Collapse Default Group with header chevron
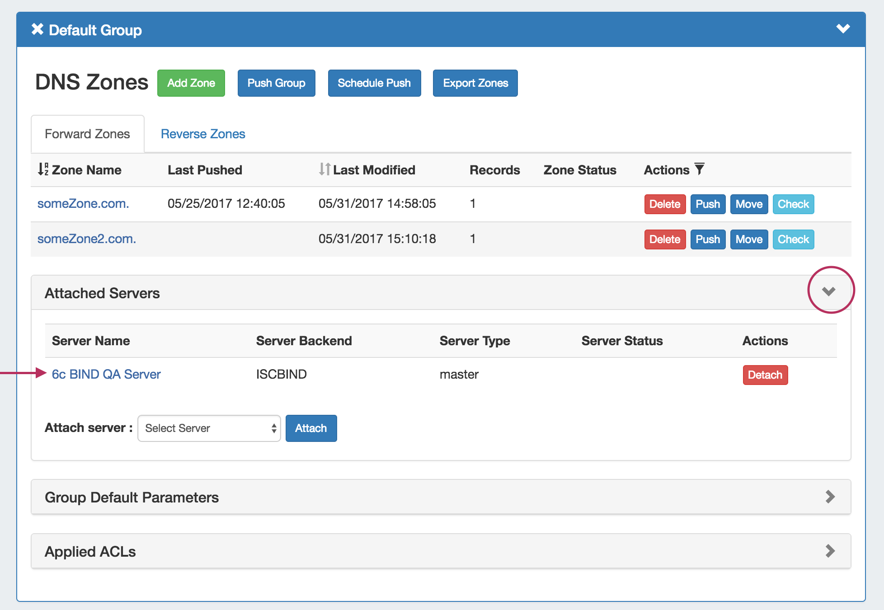Image resolution: width=884 pixels, height=610 pixels. (843, 29)
